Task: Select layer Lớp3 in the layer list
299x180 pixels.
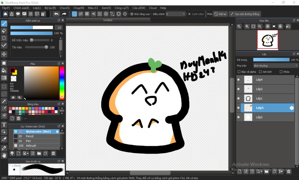Action: coord(265,89)
